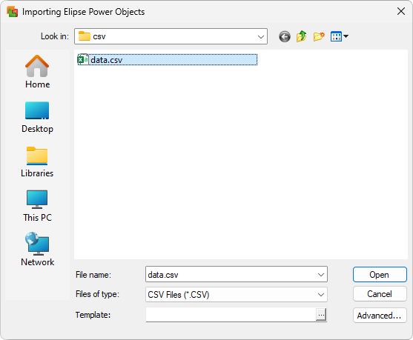This screenshot has height=340, width=413.
Task: Expand the Look in folder dropdown
Action: point(261,36)
